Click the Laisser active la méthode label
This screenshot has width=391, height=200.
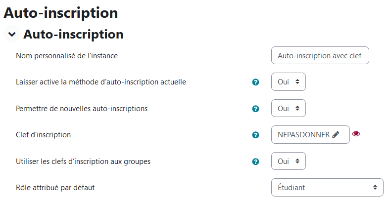[101, 82]
